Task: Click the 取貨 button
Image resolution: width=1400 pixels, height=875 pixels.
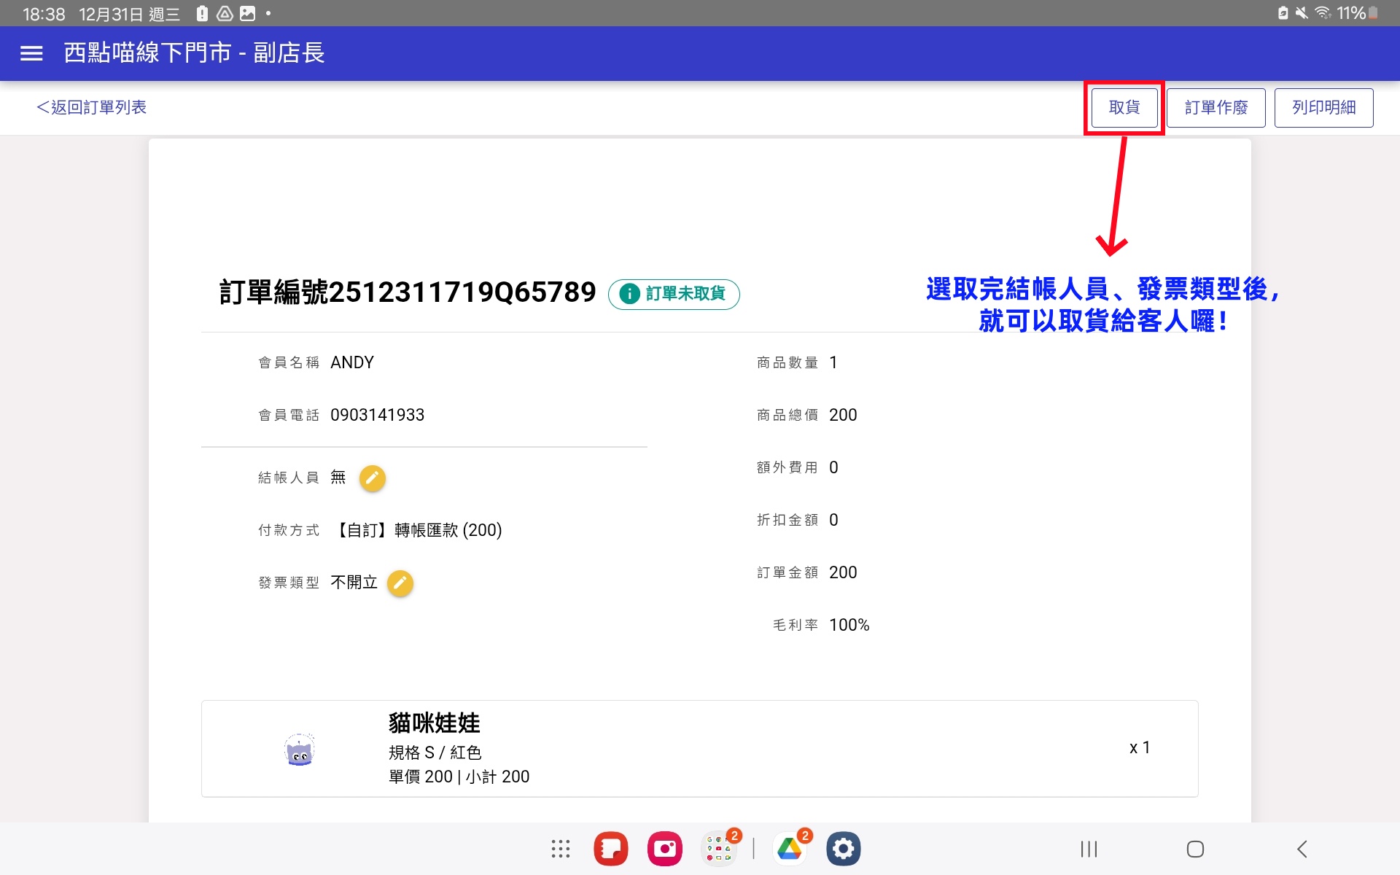Action: point(1124,108)
